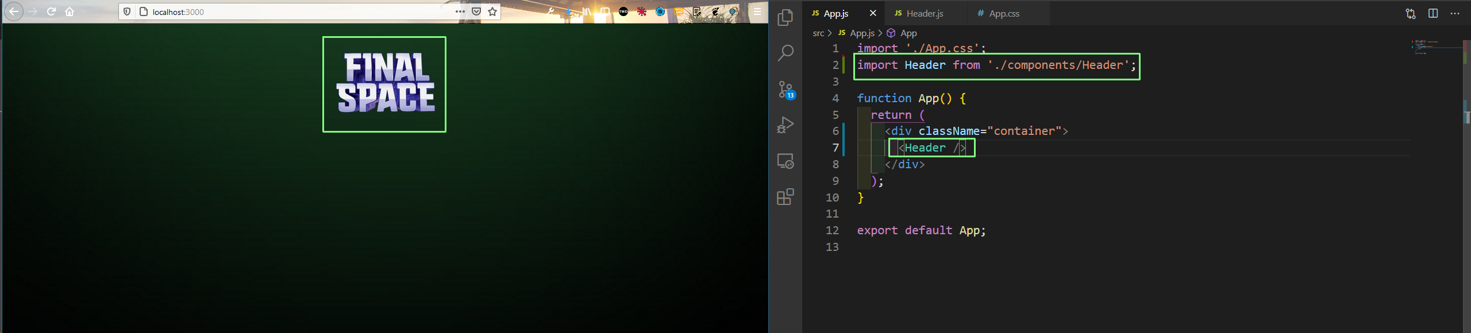Bookmark this page with the star
This screenshot has width=1471, height=333.
[492, 11]
